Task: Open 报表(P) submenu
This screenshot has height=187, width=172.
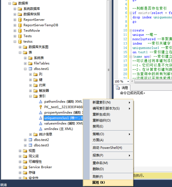Action: tap(112, 155)
